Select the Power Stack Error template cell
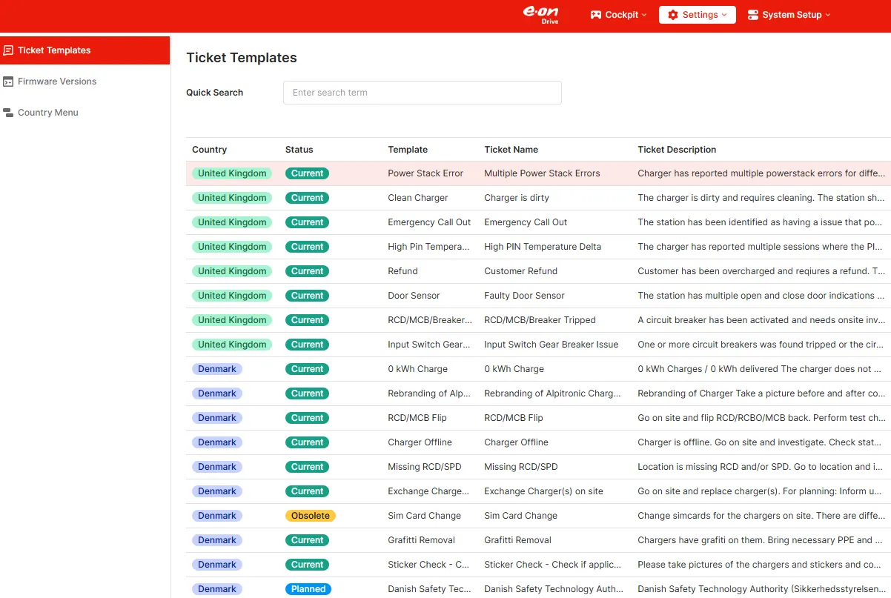This screenshot has width=891, height=598. point(425,173)
